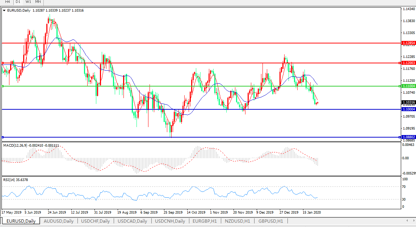The width and height of the screenshot is (416, 227).
Task: Click the 1.10004 blue price label
Action: coord(409,109)
